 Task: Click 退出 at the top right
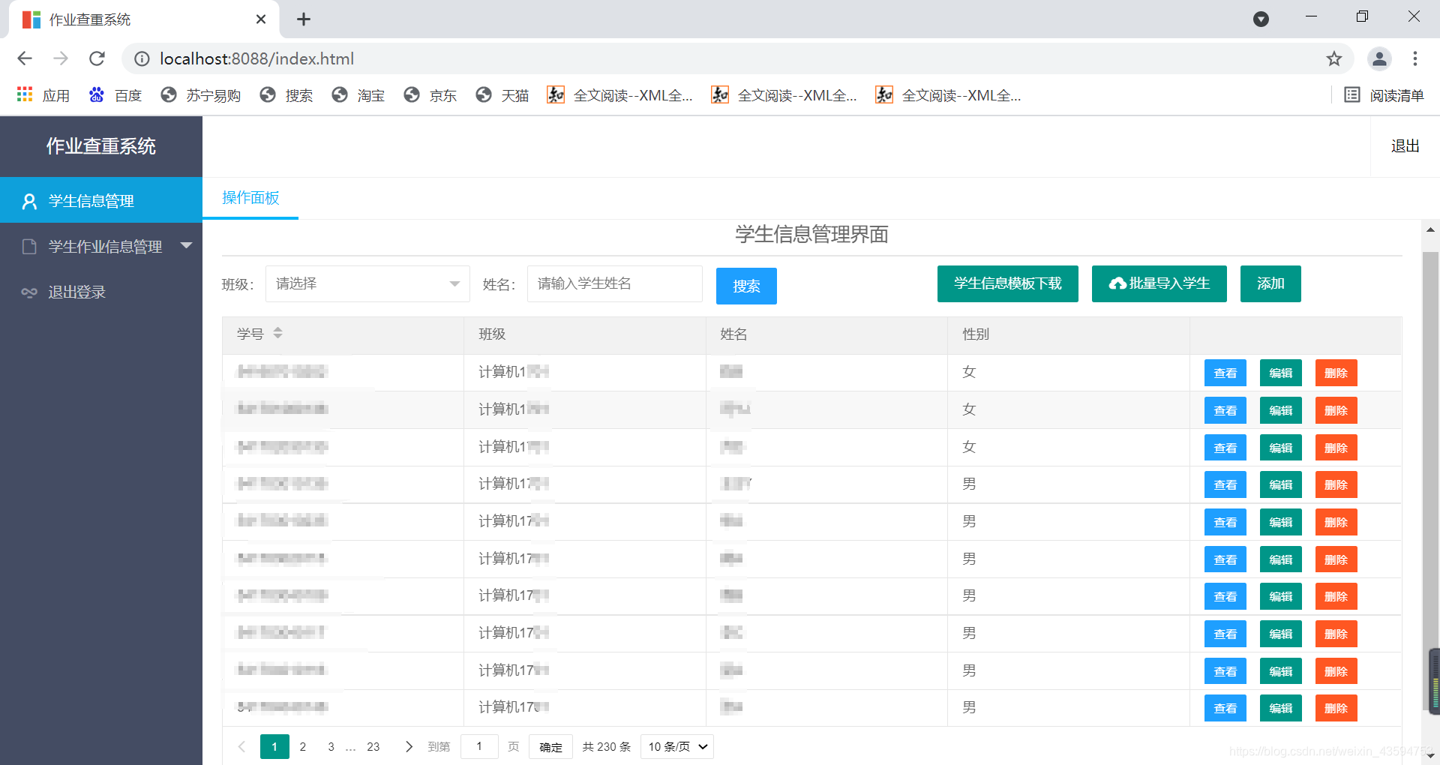[x=1405, y=146]
